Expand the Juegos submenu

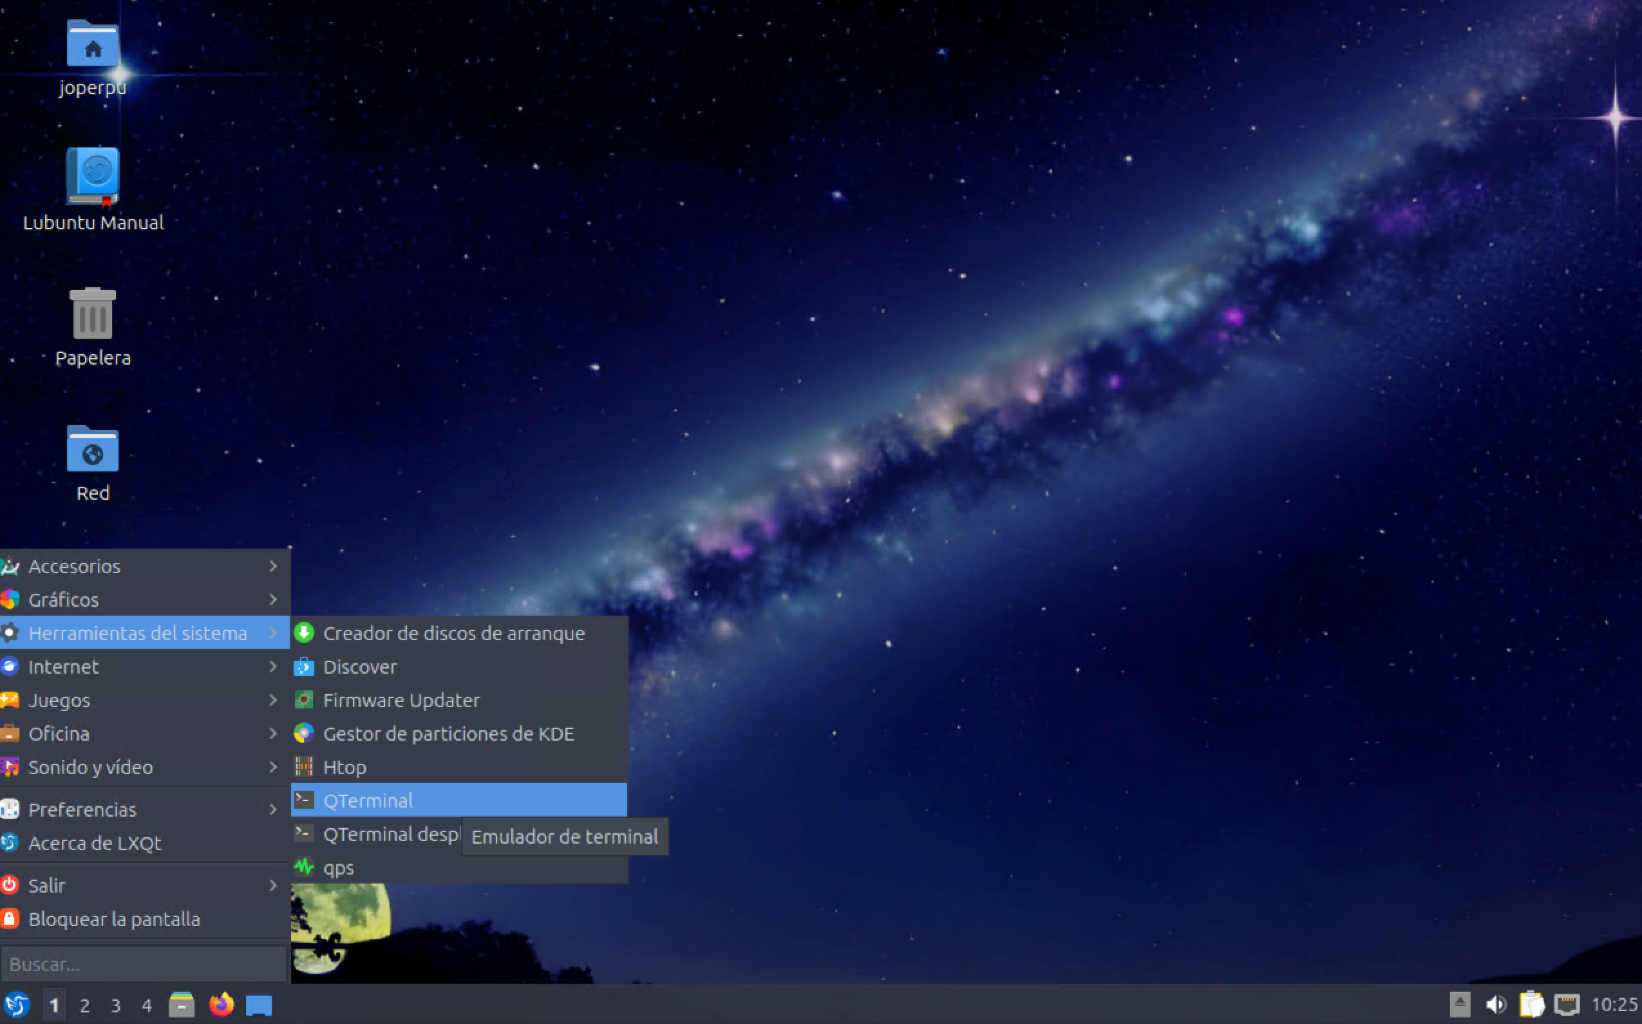[145, 699]
